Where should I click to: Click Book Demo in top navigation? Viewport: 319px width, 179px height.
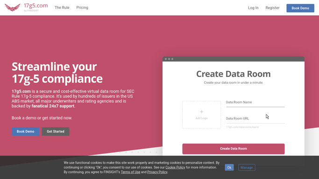[x=300, y=8]
